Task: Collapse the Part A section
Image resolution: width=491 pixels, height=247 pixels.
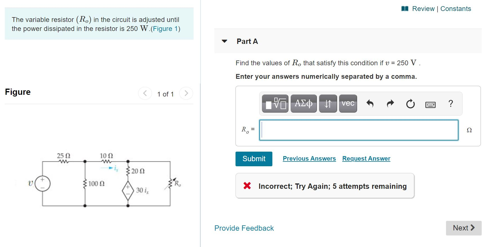Action: click(224, 41)
